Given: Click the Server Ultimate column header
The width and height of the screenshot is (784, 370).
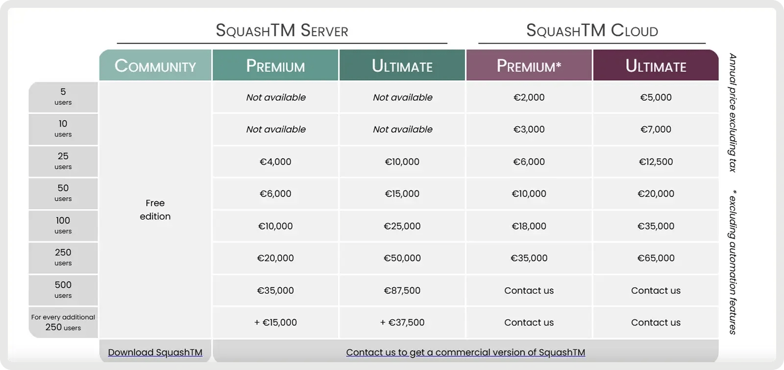Looking at the screenshot, I should point(402,66).
